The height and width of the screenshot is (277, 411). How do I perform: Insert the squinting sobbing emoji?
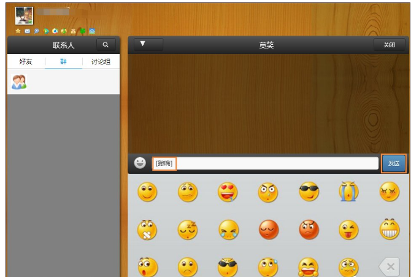[x=229, y=230]
